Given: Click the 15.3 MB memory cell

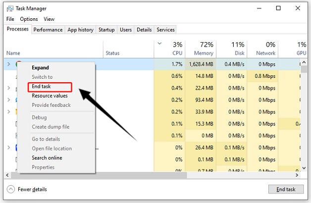Looking at the screenshot, I should tap(201, 124).
